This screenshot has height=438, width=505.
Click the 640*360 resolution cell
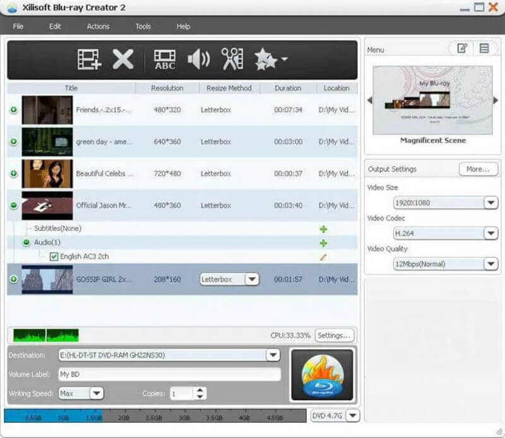tap(167, 142)
